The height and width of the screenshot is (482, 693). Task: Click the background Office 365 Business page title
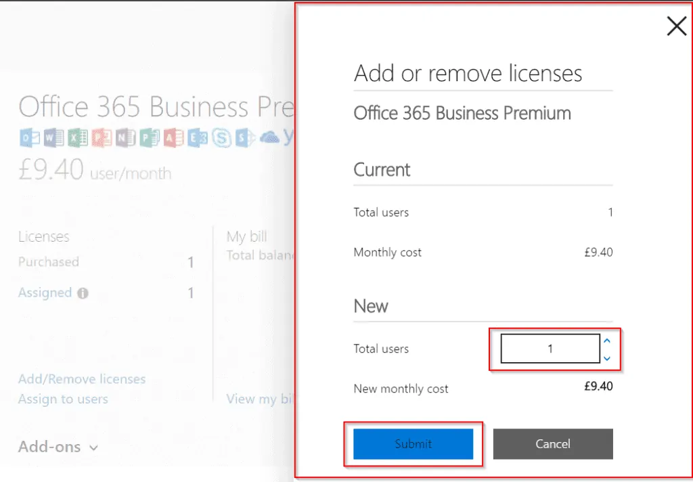[x=156, y=106]
